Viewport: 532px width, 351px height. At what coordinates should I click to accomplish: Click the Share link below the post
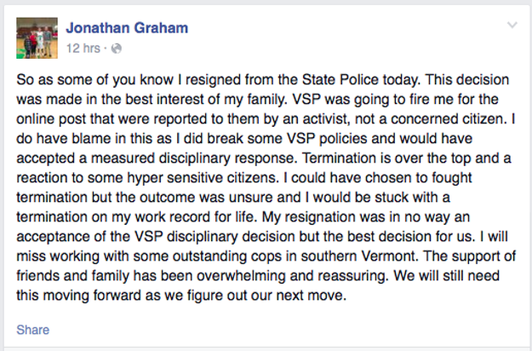(32, 330)
